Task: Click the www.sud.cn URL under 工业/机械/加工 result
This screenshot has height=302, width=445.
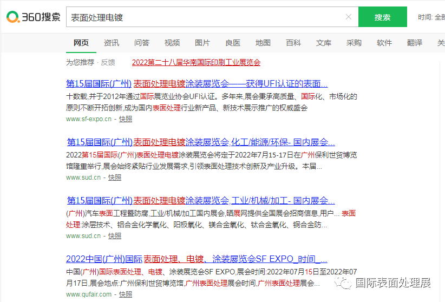Action: 83,236
